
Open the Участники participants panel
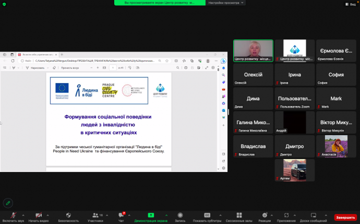[95, 216]
